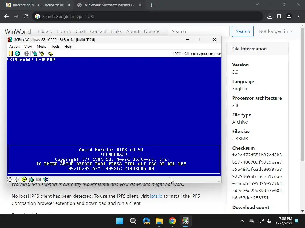Open Windows Start menu
This screenshot has height=228, width=305.
click(x=120, y=221)
